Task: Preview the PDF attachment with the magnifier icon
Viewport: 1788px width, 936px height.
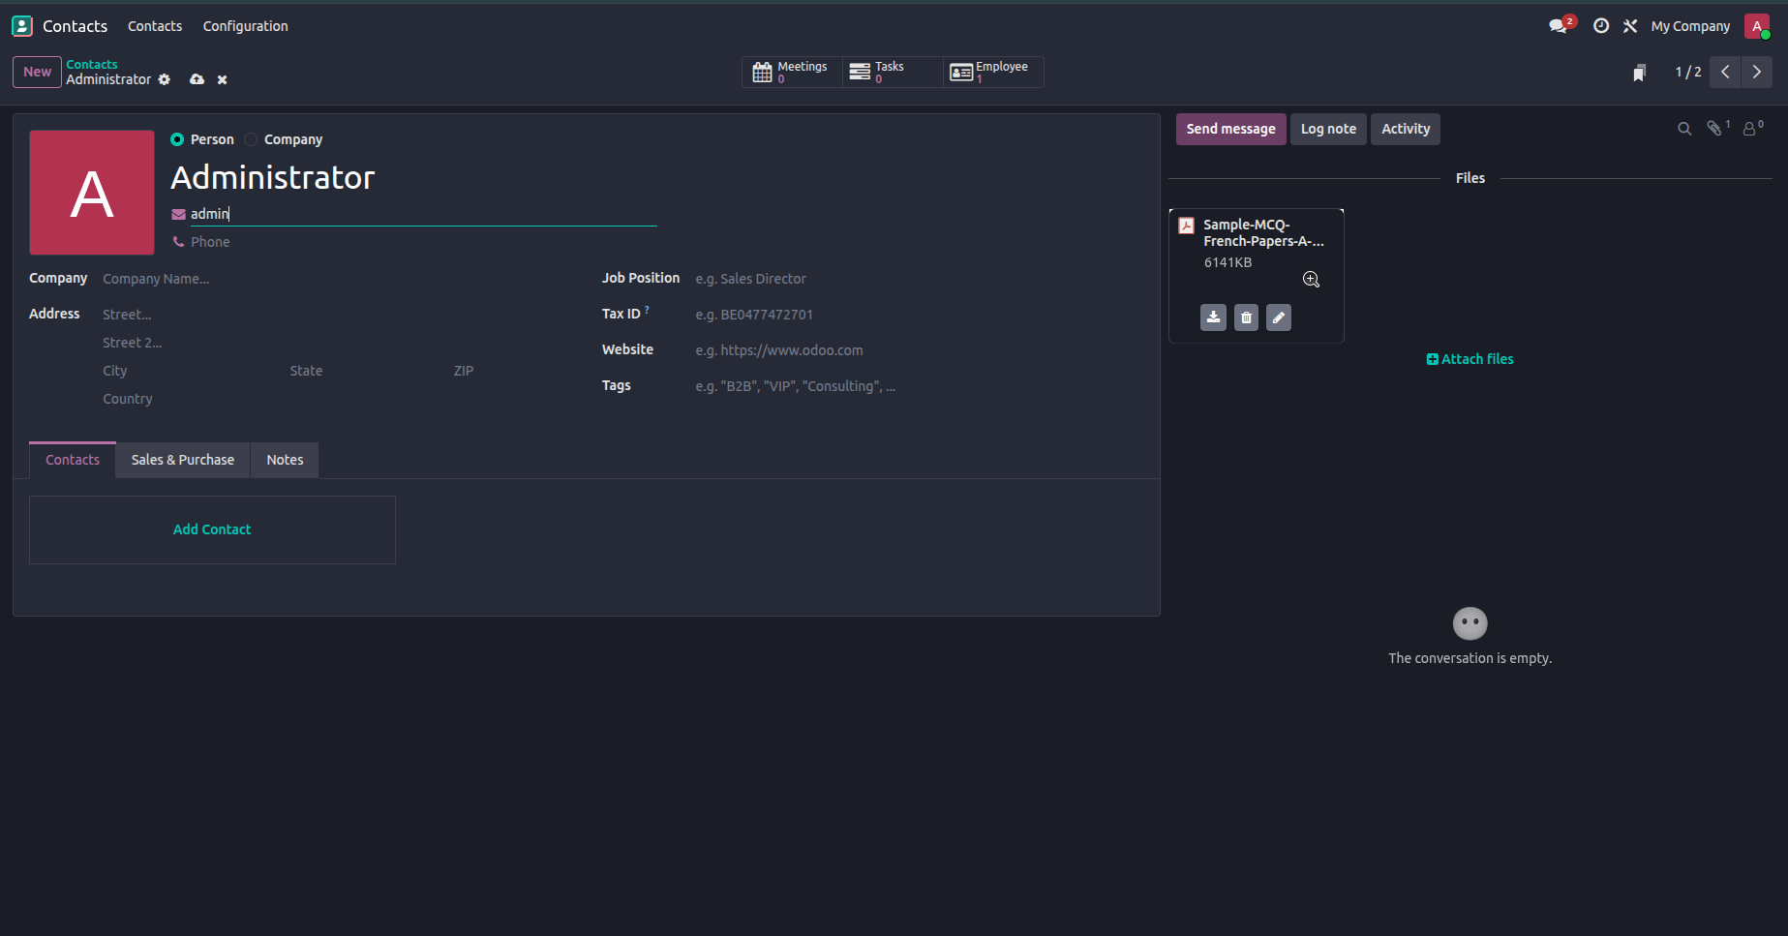Action: point(1311,280)
